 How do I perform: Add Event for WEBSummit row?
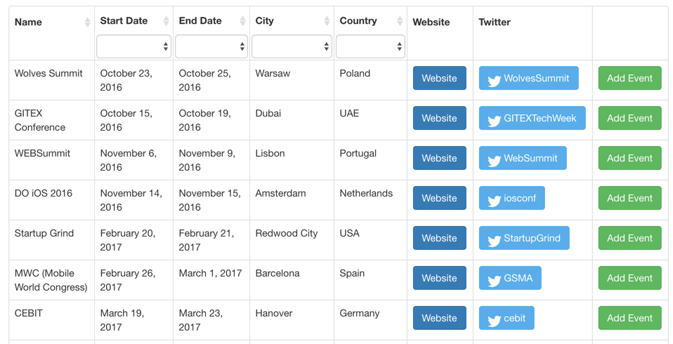pos(629,158)
